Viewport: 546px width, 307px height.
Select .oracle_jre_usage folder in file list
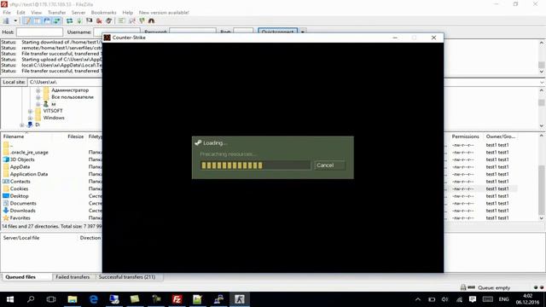(29, 153)
